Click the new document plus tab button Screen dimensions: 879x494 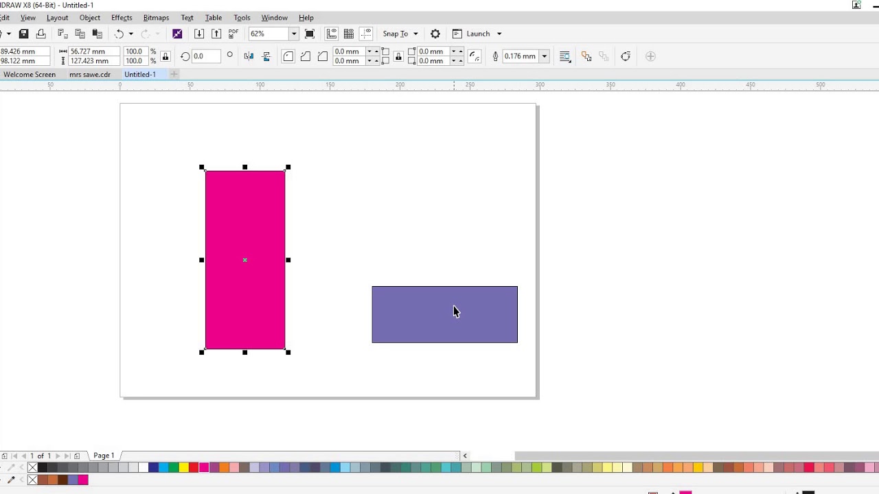click(x=174, y=74)
